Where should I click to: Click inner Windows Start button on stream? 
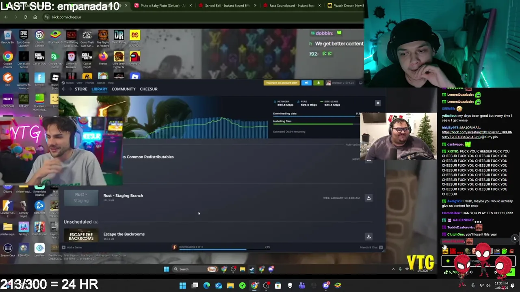(x=166, y=269)
